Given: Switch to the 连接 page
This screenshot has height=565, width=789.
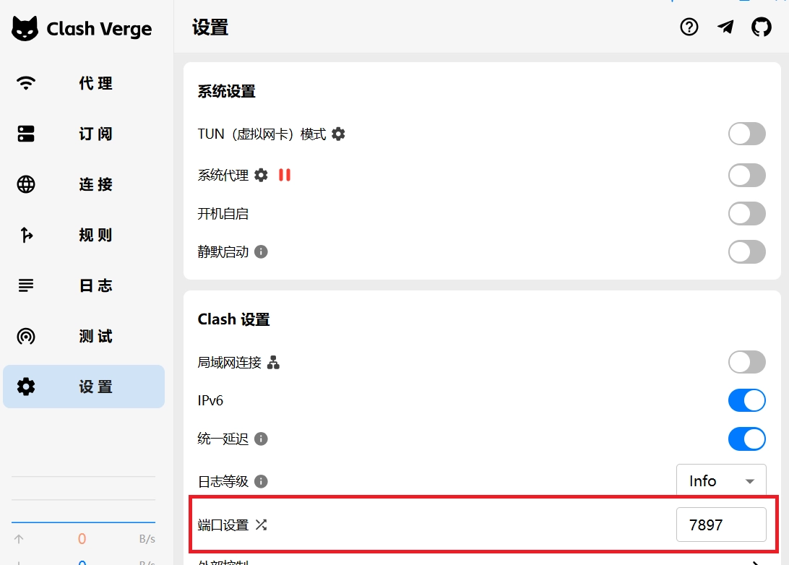Looking at the screenshot, I should point(84,184).
